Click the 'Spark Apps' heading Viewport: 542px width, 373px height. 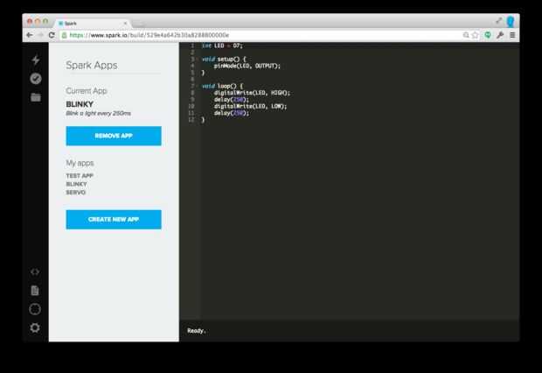(x=92, y=65)
